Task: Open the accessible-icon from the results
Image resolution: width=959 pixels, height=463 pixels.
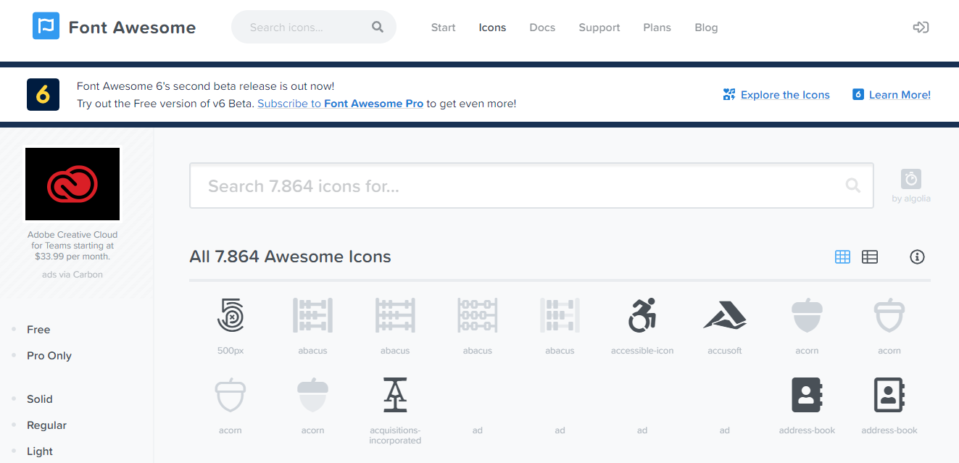Action: pos(642,314)
